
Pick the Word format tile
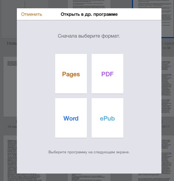pos(71,118)
